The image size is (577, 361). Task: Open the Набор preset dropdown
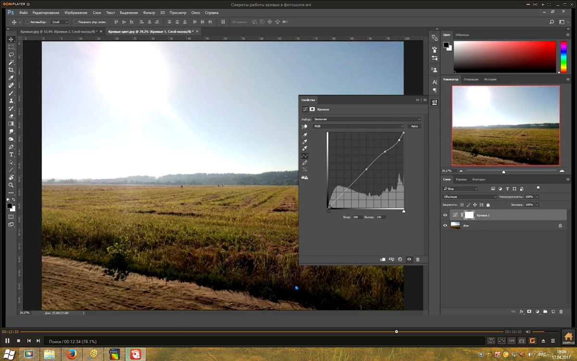click(366, 119)
